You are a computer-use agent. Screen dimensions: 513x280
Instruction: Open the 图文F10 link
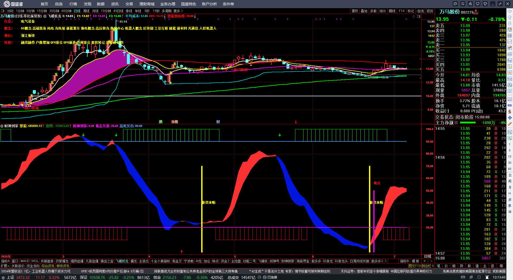(414, 266)
